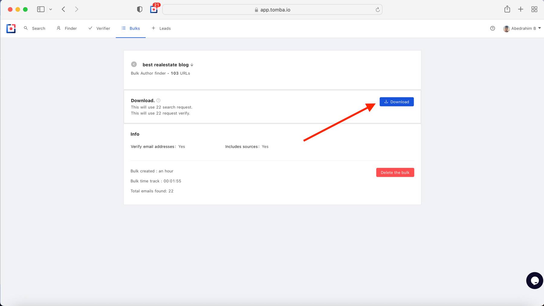Click the Total emails found: 22 text
This screenshot has width=544, height=306.
click(152, 191)
